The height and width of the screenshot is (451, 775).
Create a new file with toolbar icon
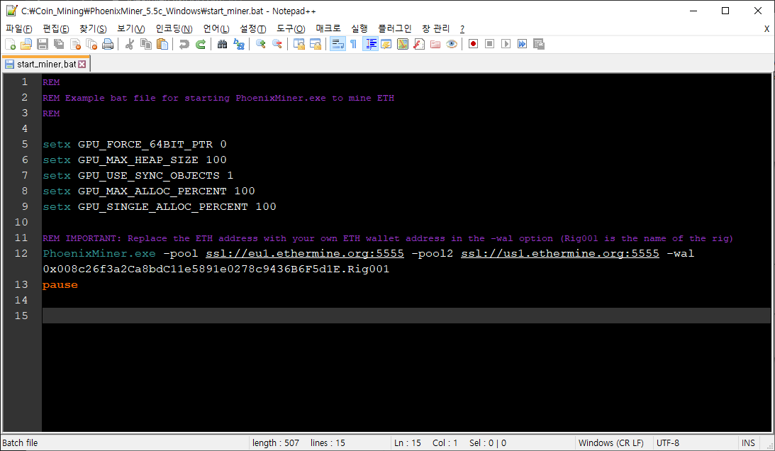[11, 45]
